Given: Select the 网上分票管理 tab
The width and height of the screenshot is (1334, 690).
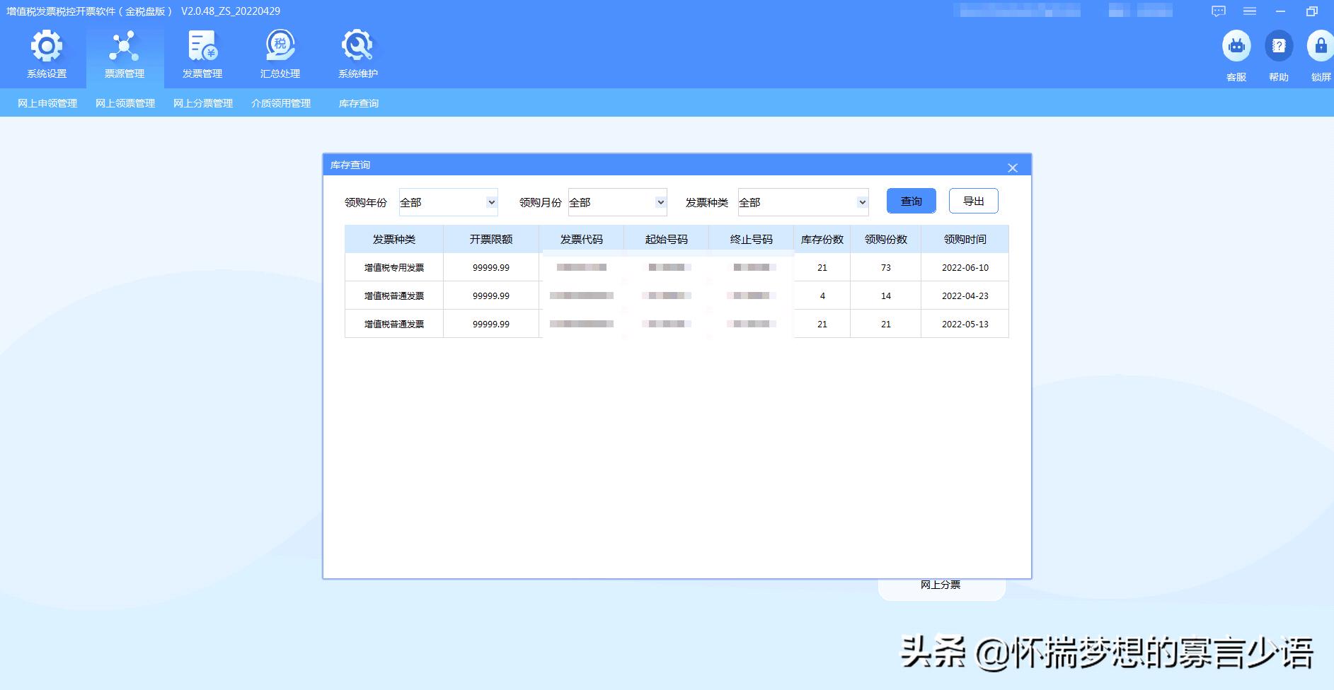Looking at the screenshot, I should click(202, 103).
